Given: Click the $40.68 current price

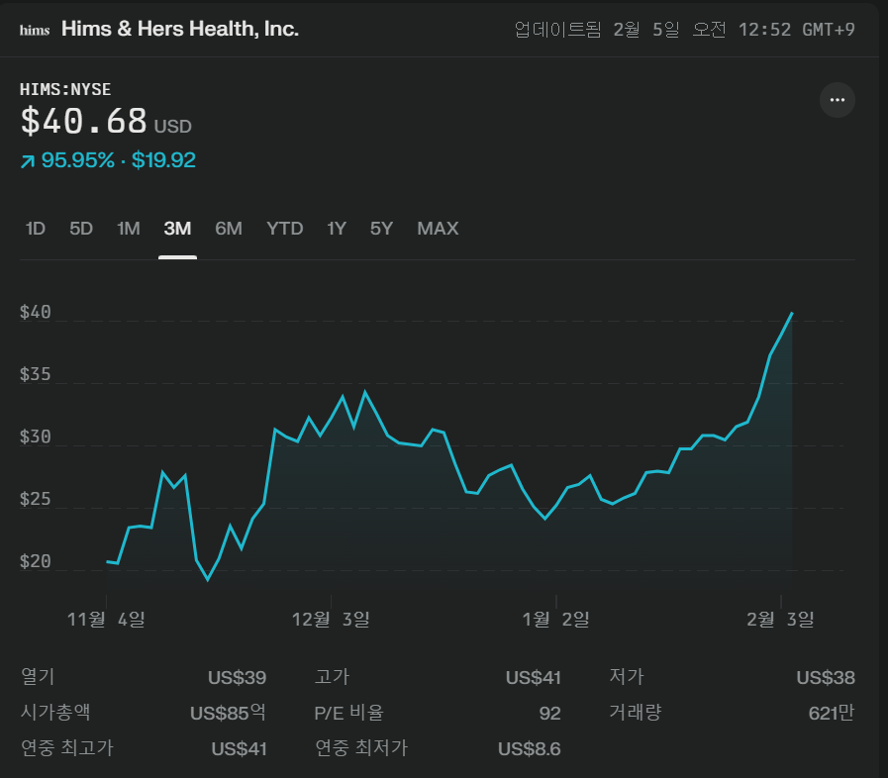Looking at the screenshot, I should tap(84, 121).
